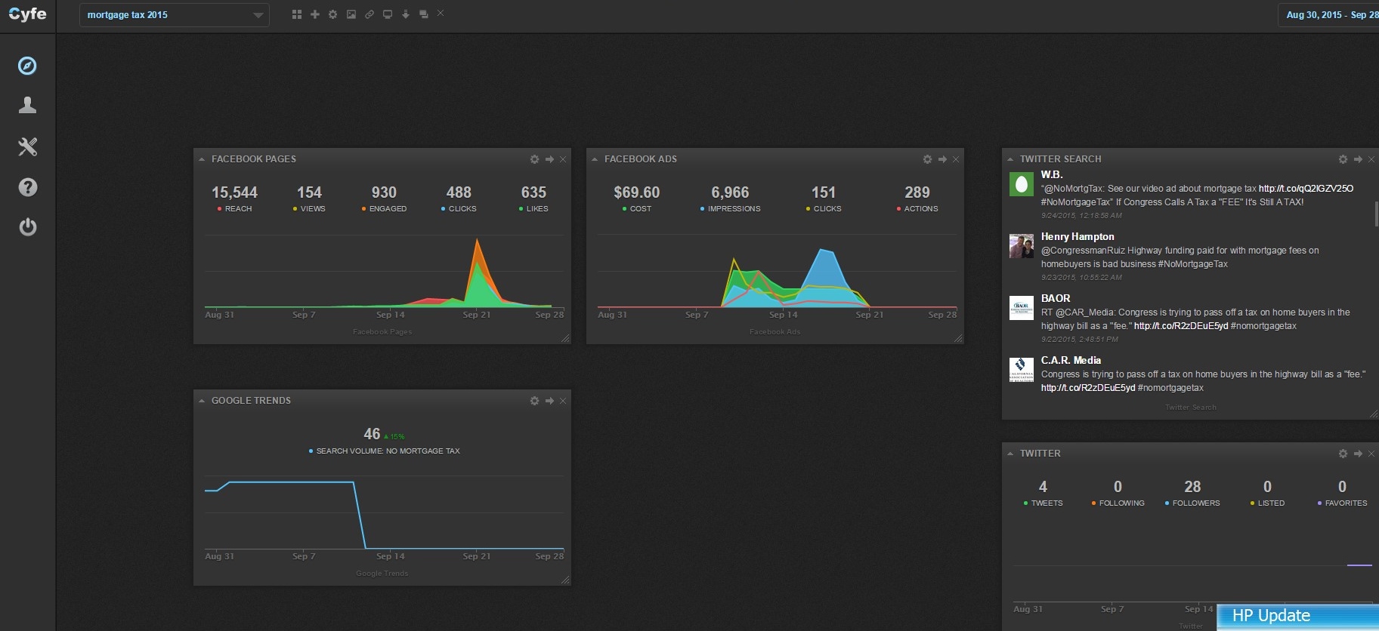
Task: Click the W.B. green avatar thumbnail
Action: [1022, 183]
